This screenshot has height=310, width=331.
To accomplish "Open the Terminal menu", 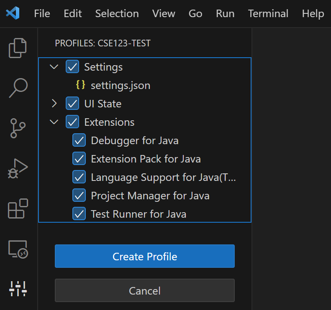I will (268, 13).
